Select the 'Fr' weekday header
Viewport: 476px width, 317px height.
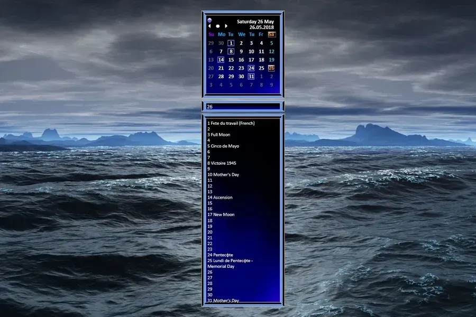click(261, 34)
